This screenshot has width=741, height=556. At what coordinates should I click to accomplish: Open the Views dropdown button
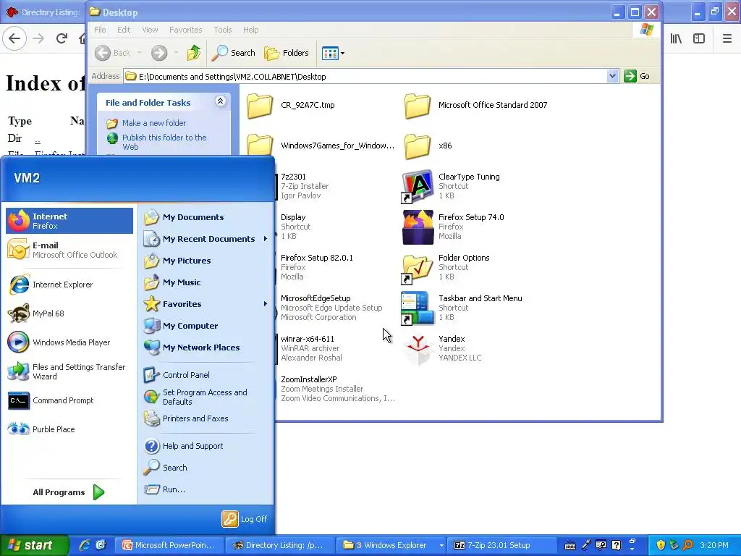[x=333, y=53]
